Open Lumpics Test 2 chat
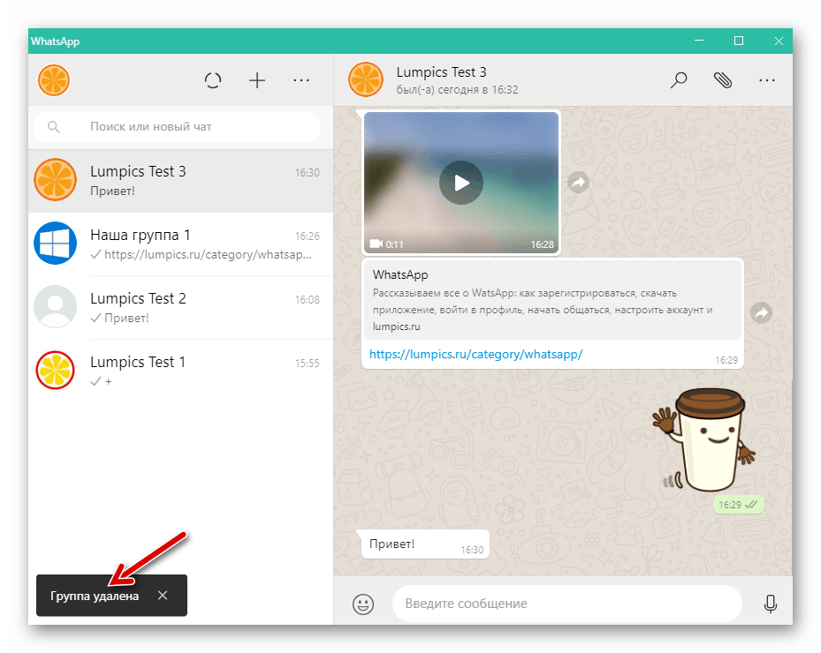The height and width of the screenshot is (653, 821). tap(180, 307)
